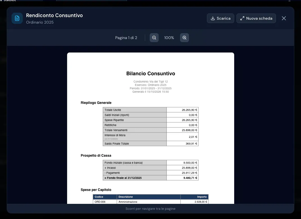Click the '- Pagamenti' row label
The height and width of the screenshot is (219, 301).
[112, 173]
